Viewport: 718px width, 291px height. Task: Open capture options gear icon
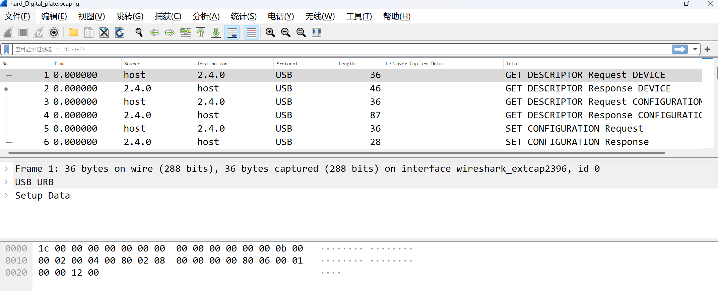pos(54,32)
